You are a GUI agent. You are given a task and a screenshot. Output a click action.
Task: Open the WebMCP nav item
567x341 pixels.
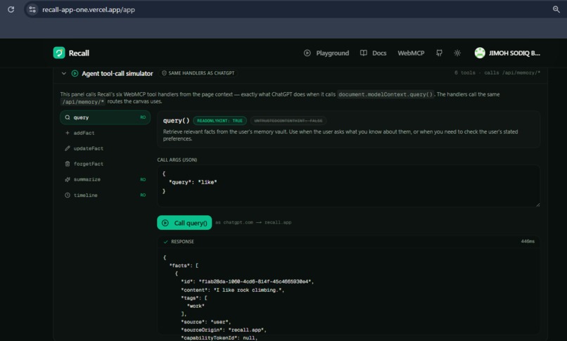point(411,53)
